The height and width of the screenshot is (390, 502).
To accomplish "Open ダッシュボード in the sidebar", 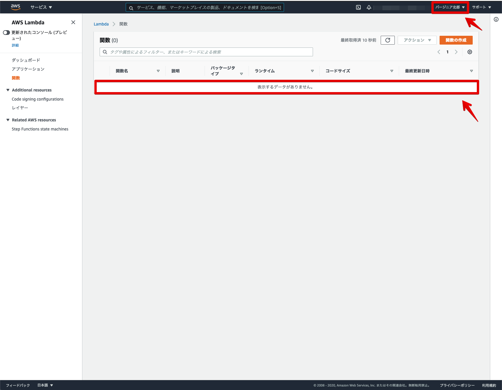I will point(26,60).
